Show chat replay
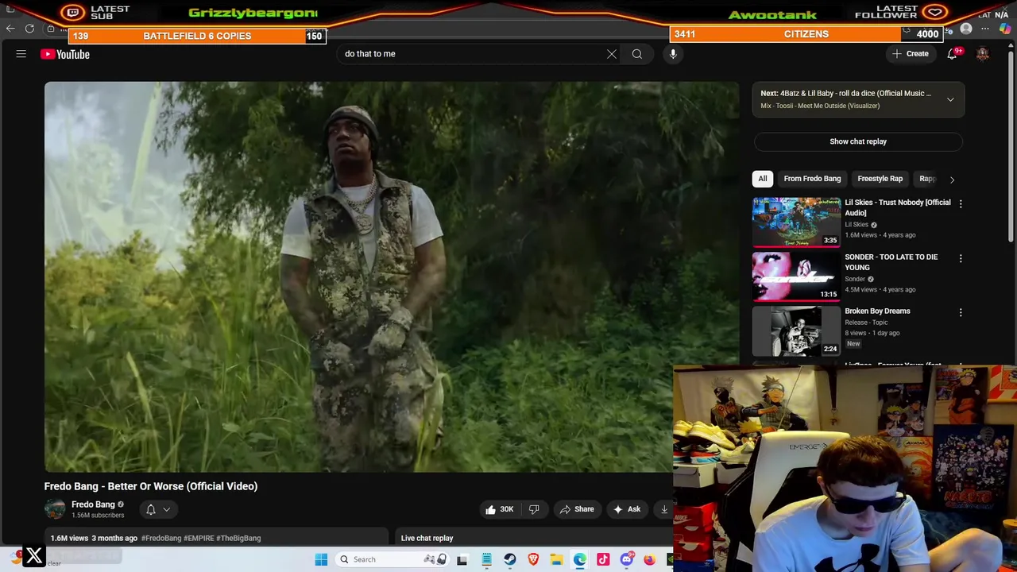 858,141
